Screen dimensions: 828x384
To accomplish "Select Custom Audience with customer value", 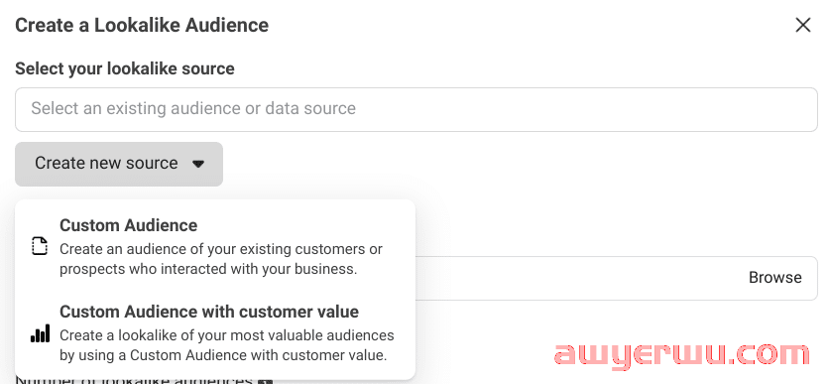I will click(x=215, y=332).
